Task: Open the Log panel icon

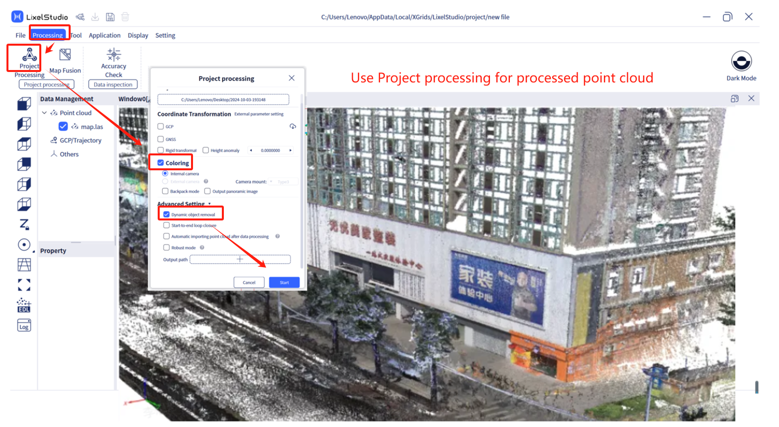Action: 24,326
